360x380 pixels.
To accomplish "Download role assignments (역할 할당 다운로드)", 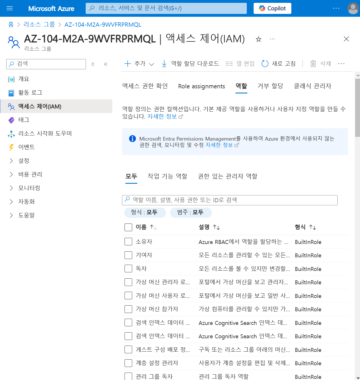I will (x=190, y=64).
